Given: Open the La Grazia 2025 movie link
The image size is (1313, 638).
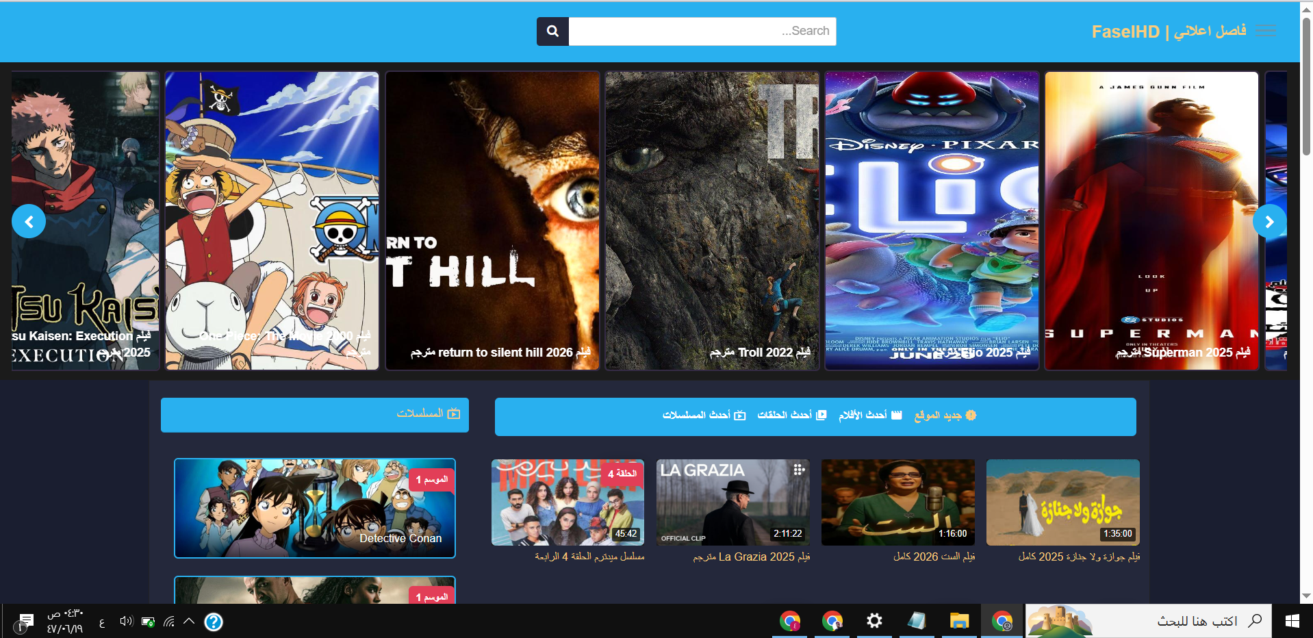Looking at the screenshot, I should pos(751,557).
